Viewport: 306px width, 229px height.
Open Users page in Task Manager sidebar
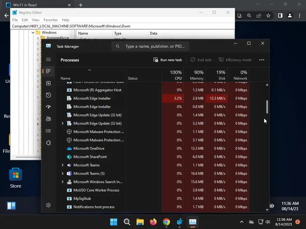[48, 119]
